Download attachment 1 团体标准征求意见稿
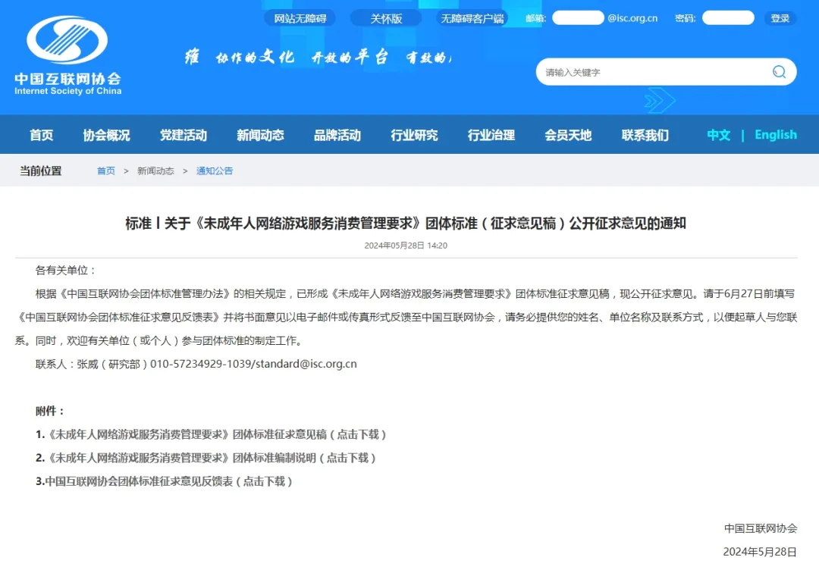819x573 pixels. tap(211, 434)
